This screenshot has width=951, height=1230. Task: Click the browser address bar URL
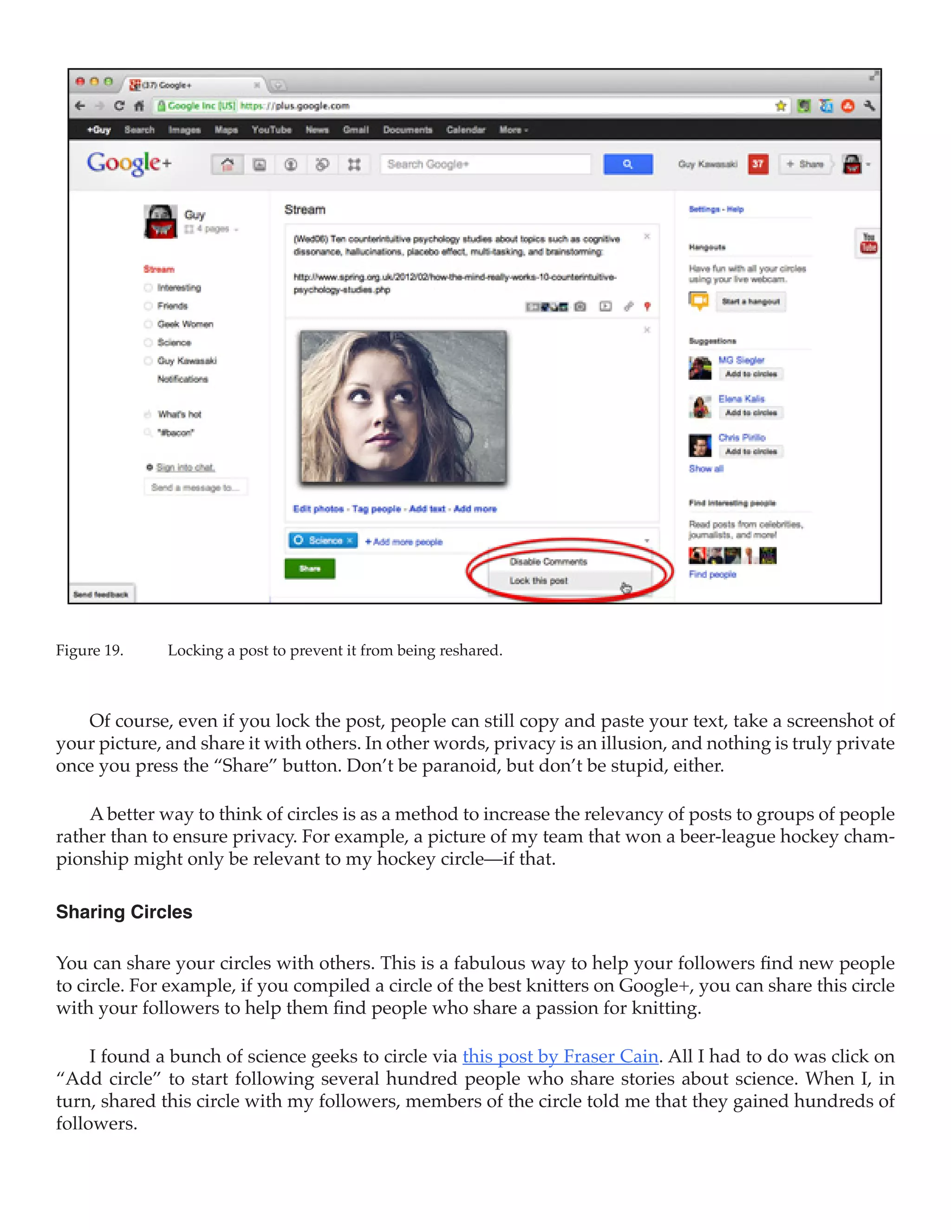295,106
